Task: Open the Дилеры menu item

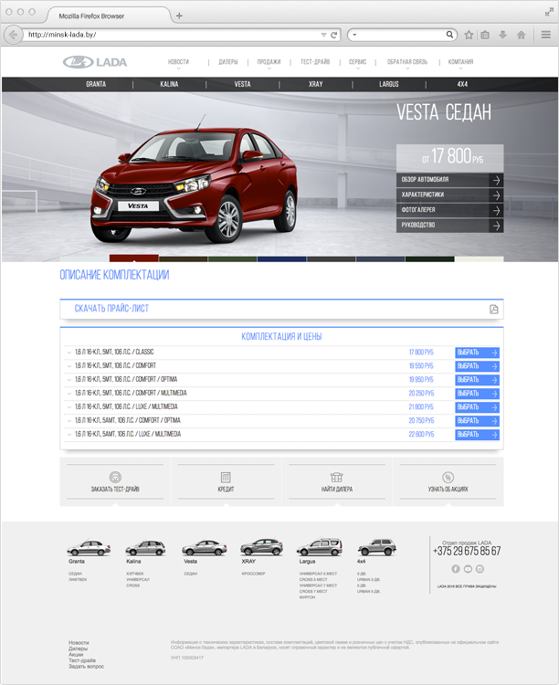Action: (228, 62)
